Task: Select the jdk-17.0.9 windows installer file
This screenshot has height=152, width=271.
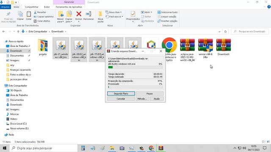Action: pyautogui.click(x=97, y=49)
